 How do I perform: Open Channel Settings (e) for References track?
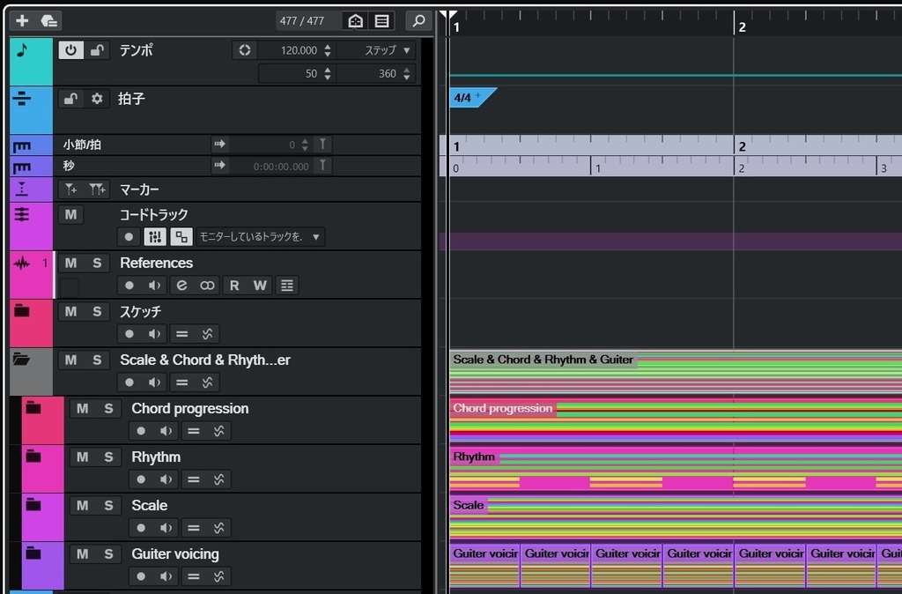[x=181, y=285]
